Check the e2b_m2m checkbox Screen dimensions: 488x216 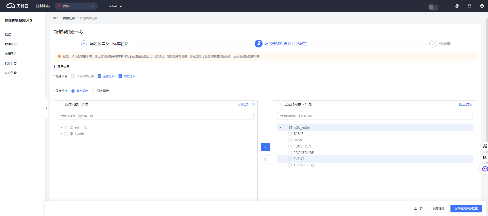point(286,127)
